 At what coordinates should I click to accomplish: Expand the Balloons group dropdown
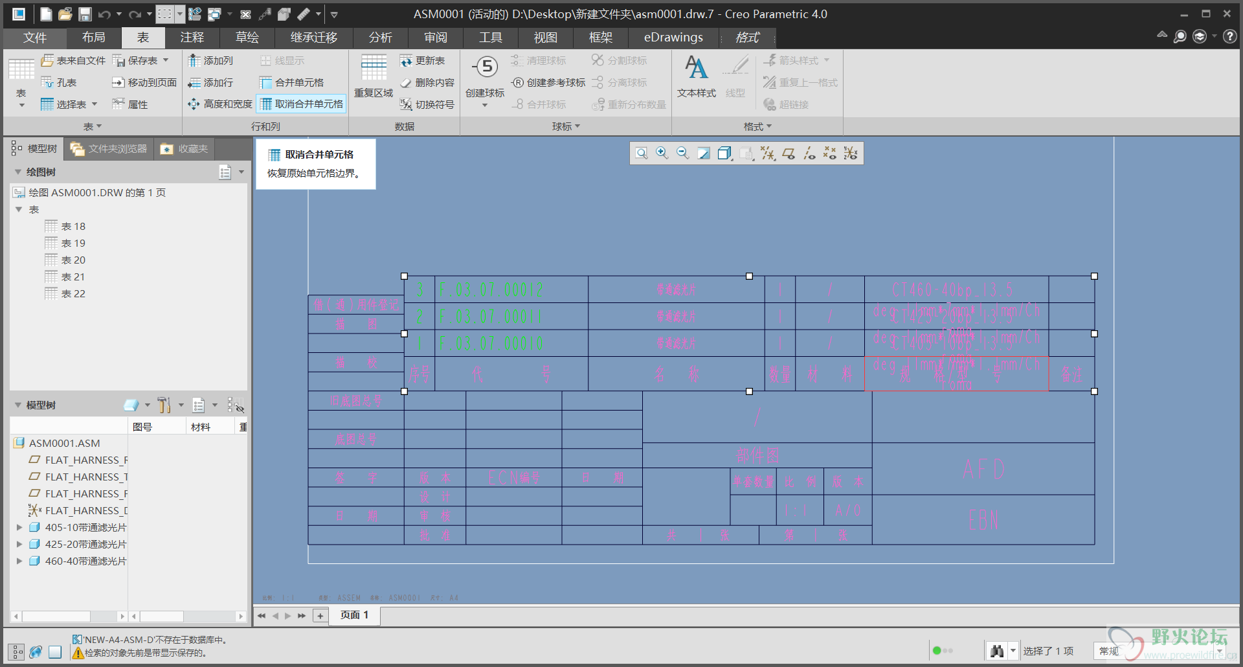point(566,126)
